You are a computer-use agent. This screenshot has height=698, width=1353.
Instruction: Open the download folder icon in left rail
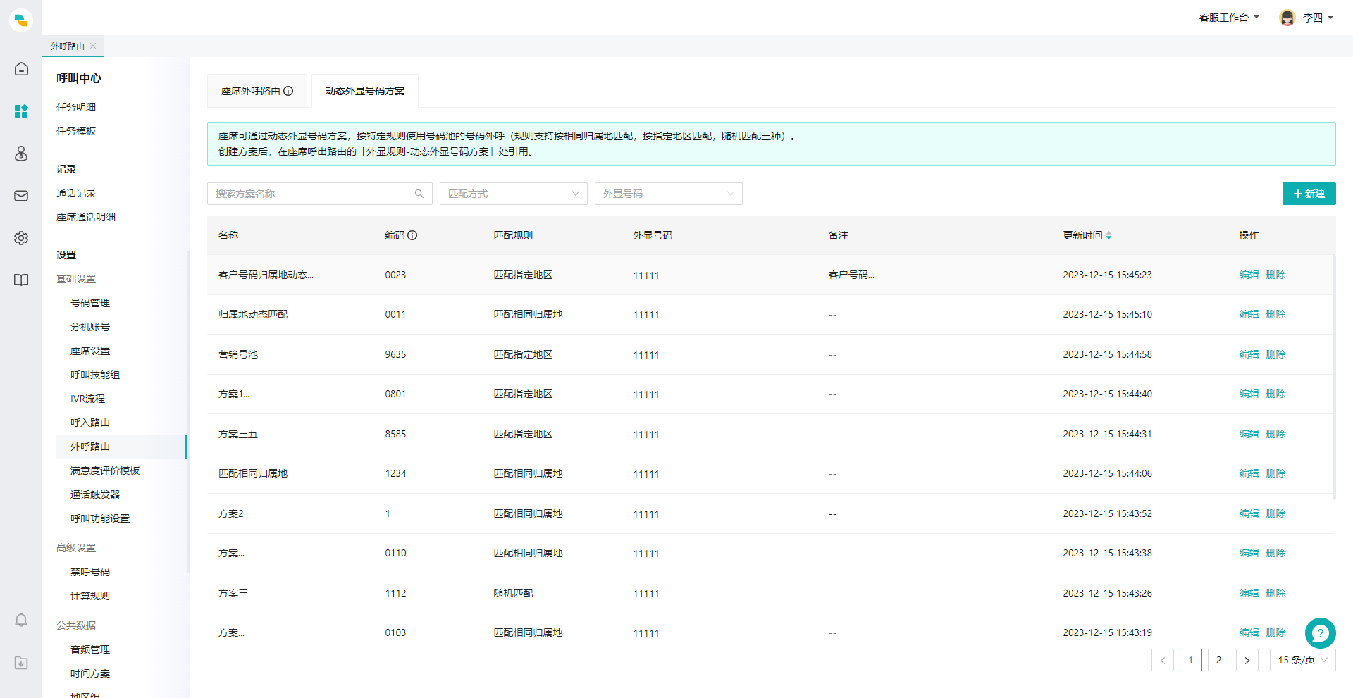pyautogui.click(x=21, y=662)
